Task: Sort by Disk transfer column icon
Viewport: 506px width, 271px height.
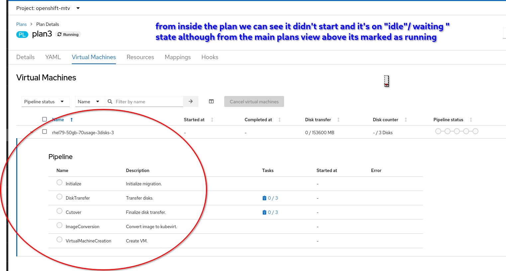Action: 338,120
